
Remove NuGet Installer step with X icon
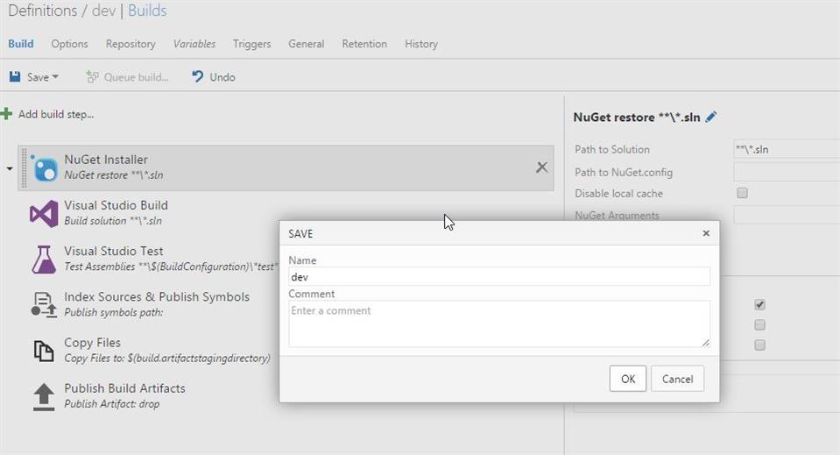541,167
